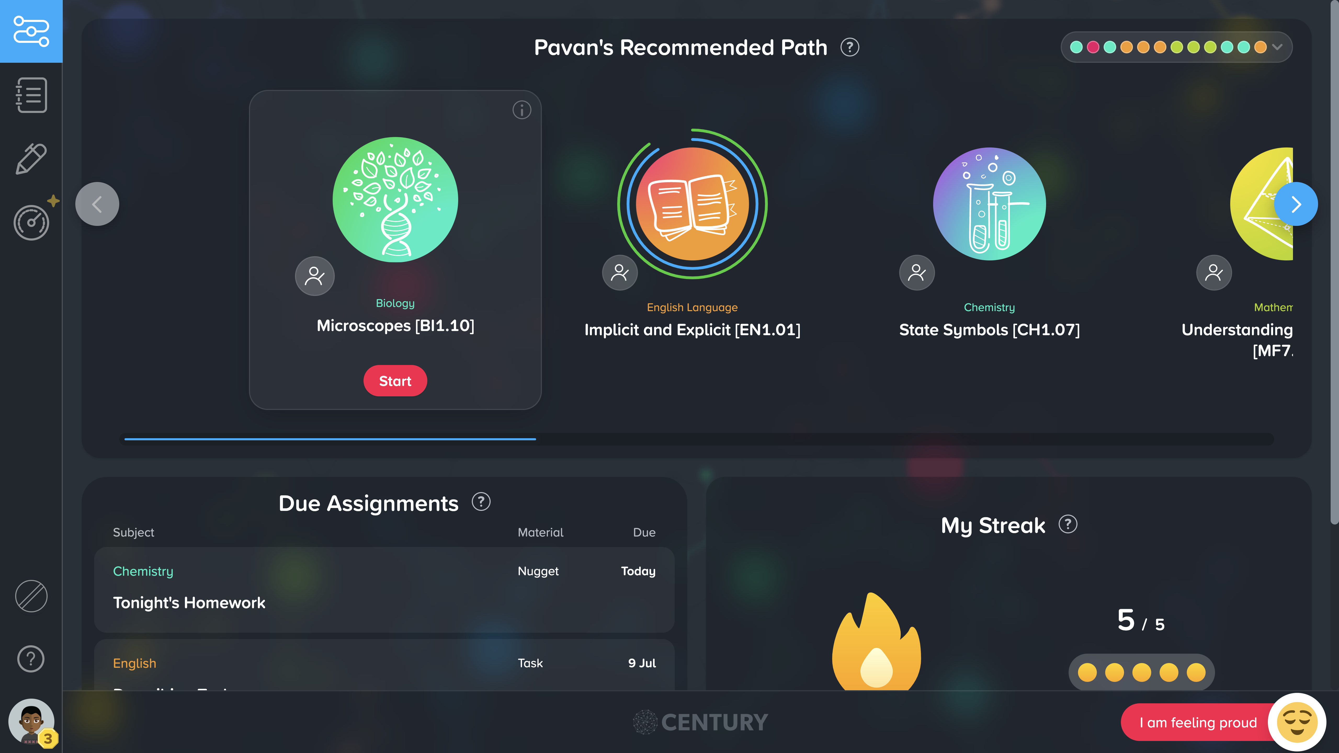Click the I am feeling proud button
The width and height of the screenshot is (1339, 753).
(1198, 722)
